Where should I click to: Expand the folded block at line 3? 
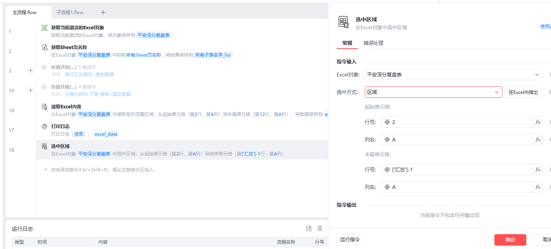(x=30, y=71)
